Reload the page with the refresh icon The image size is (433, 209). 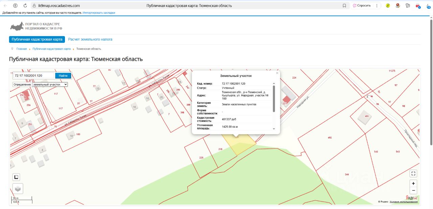pyautogui.click(x=25, y=6)
